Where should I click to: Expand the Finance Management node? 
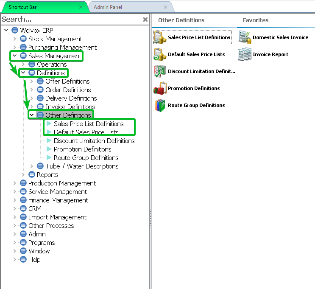tap(15, 200)
